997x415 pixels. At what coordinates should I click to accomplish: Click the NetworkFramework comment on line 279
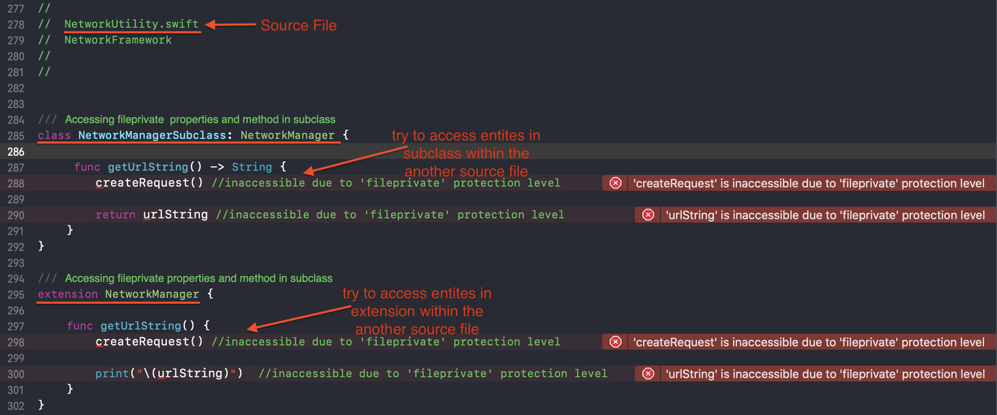coord(118,40)
